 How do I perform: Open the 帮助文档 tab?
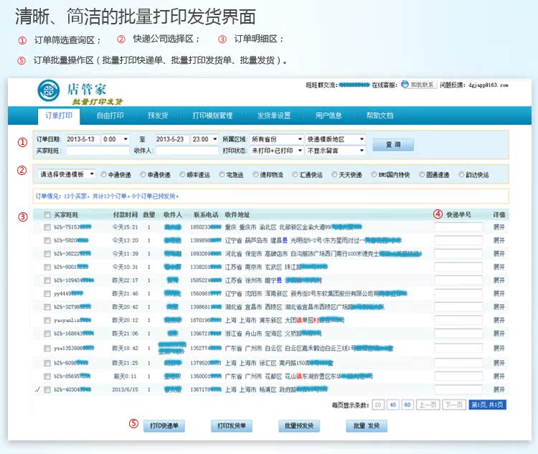pyautogui.click(x=379, y=115)
